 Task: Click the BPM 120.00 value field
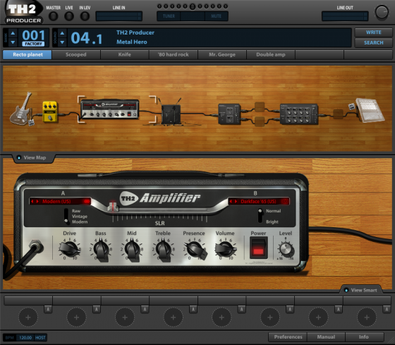(x=25, y=338)
